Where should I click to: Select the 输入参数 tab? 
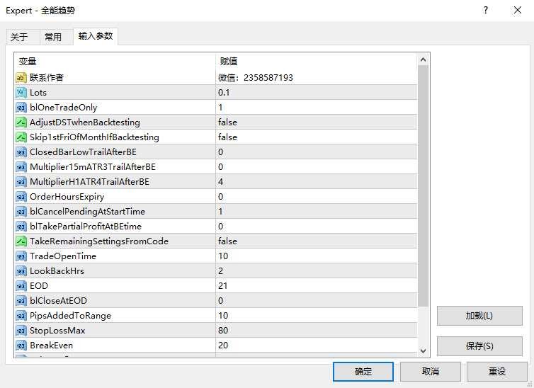point(95,36)
